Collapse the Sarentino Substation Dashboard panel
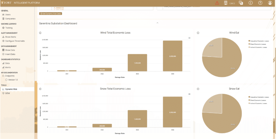 (158, 23)
